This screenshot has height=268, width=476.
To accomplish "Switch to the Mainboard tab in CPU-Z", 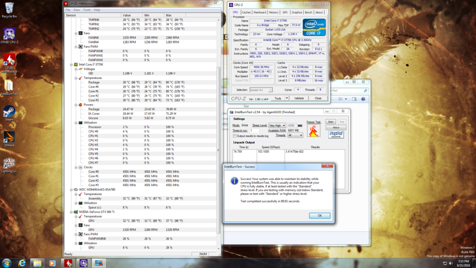I will pyautogui.click(x=259, y=12).
